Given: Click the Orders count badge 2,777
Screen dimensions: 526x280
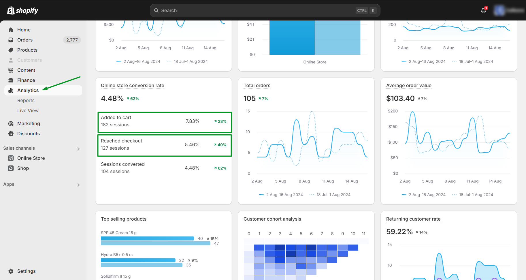Looking at the screenshot, I should tap(72, 40).
